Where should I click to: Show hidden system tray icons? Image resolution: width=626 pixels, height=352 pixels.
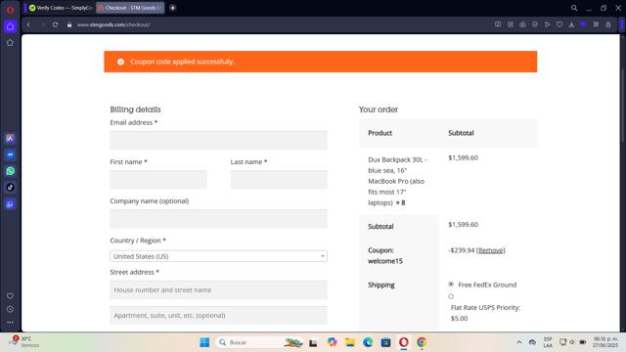pos(519,342)
